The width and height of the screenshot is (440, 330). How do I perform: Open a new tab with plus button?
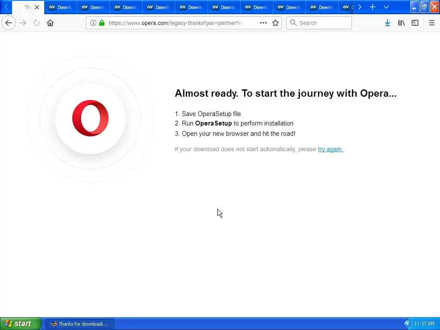click(x=373, y=7)
